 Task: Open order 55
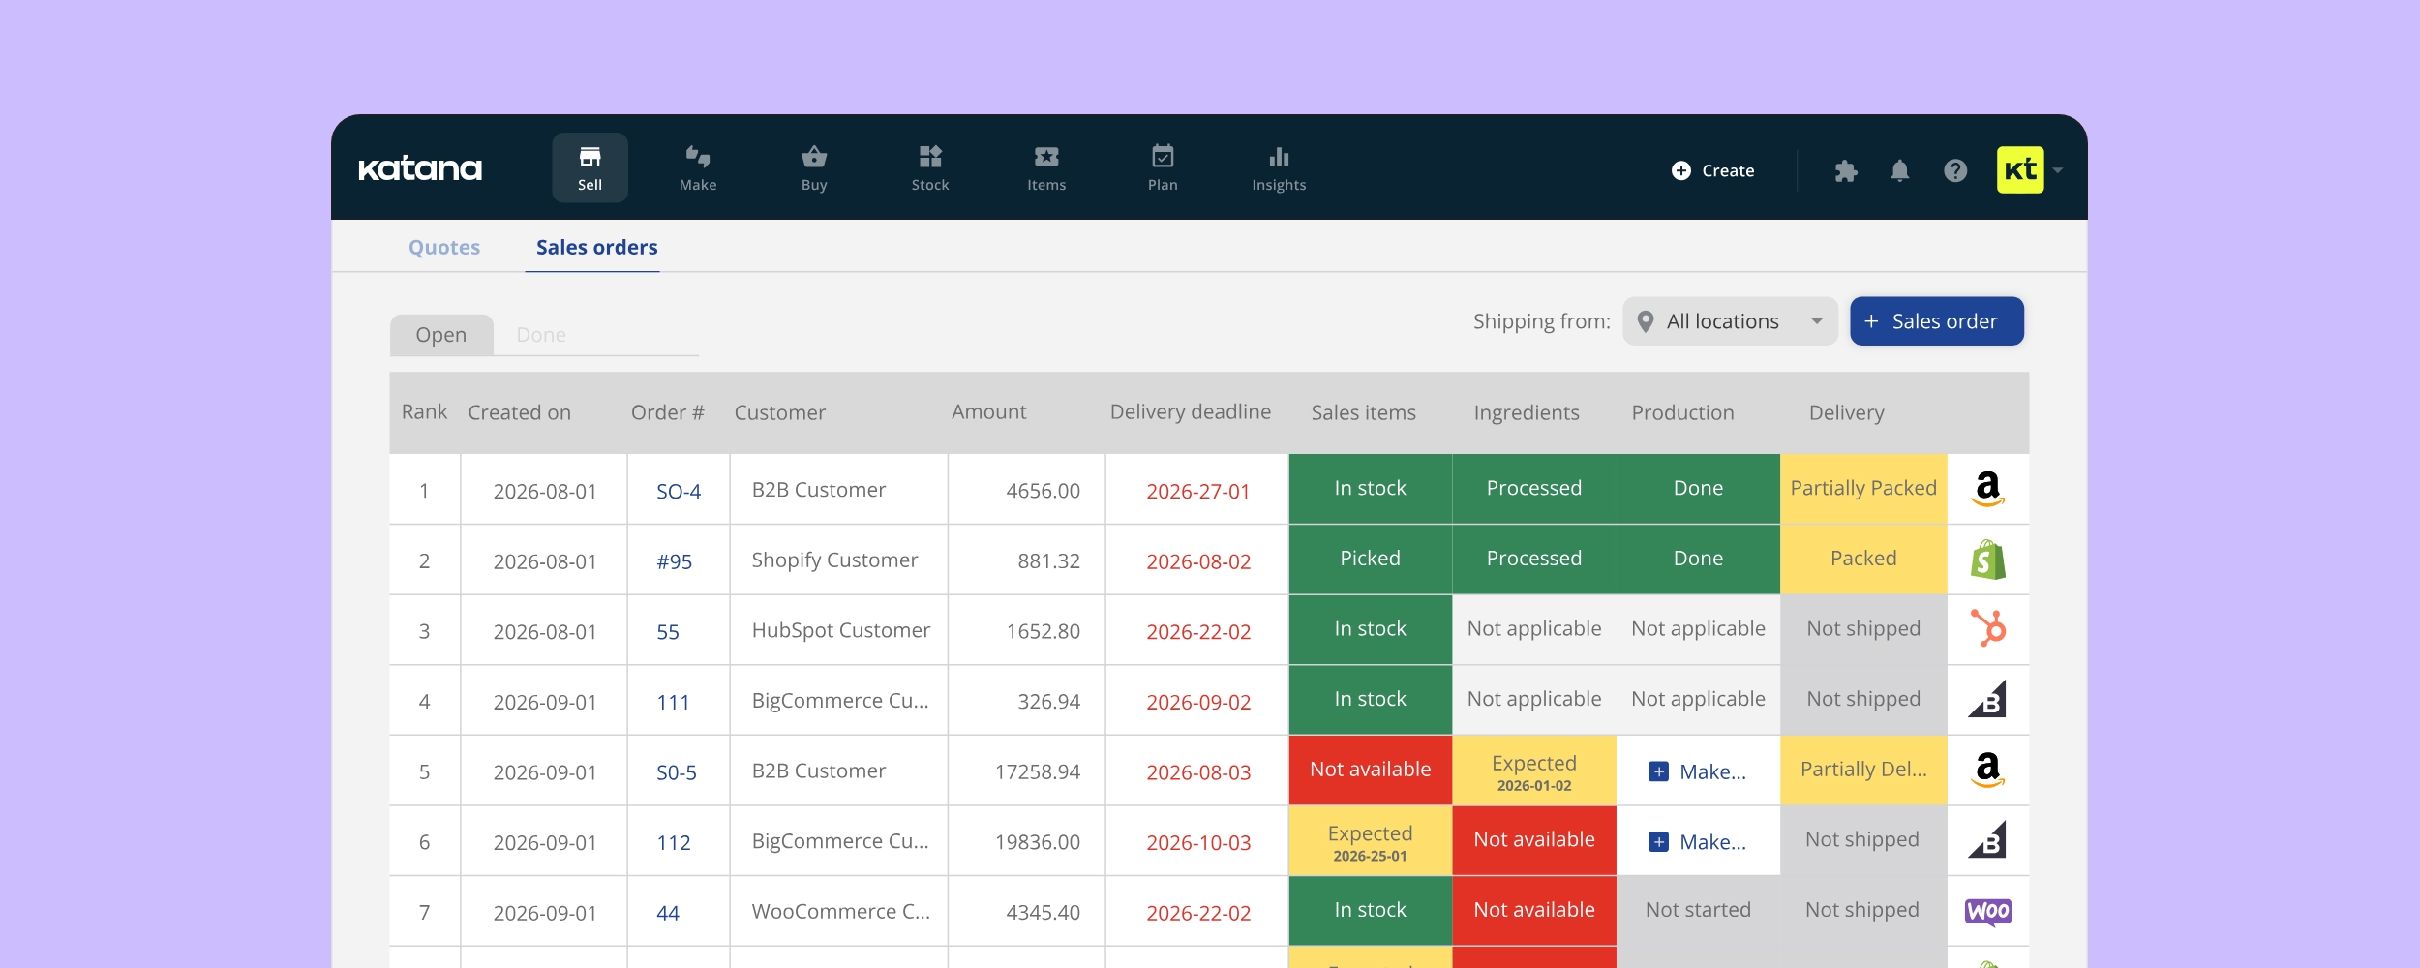click(668, 632)
